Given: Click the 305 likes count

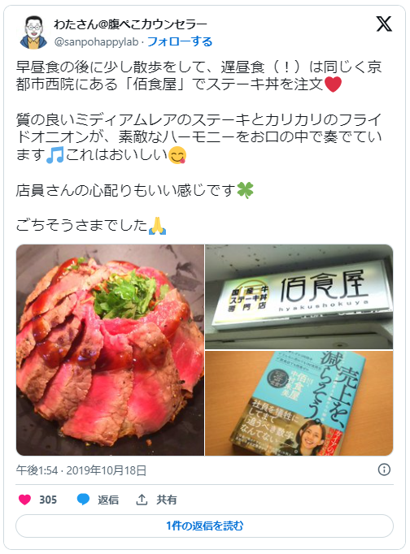Looking at the screenshot, I should pos(48,500).
